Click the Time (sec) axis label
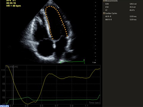Image resolution: width=143 pixels, height=107 pixels. tap(94, 103)
